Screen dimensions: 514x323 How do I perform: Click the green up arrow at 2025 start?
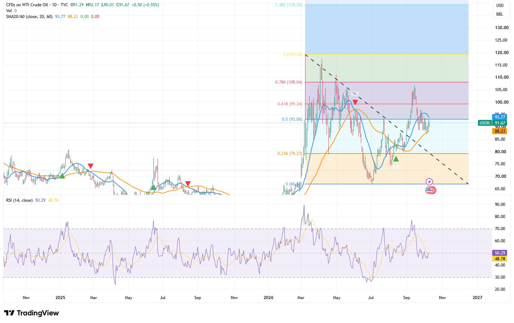click(62, 176)
